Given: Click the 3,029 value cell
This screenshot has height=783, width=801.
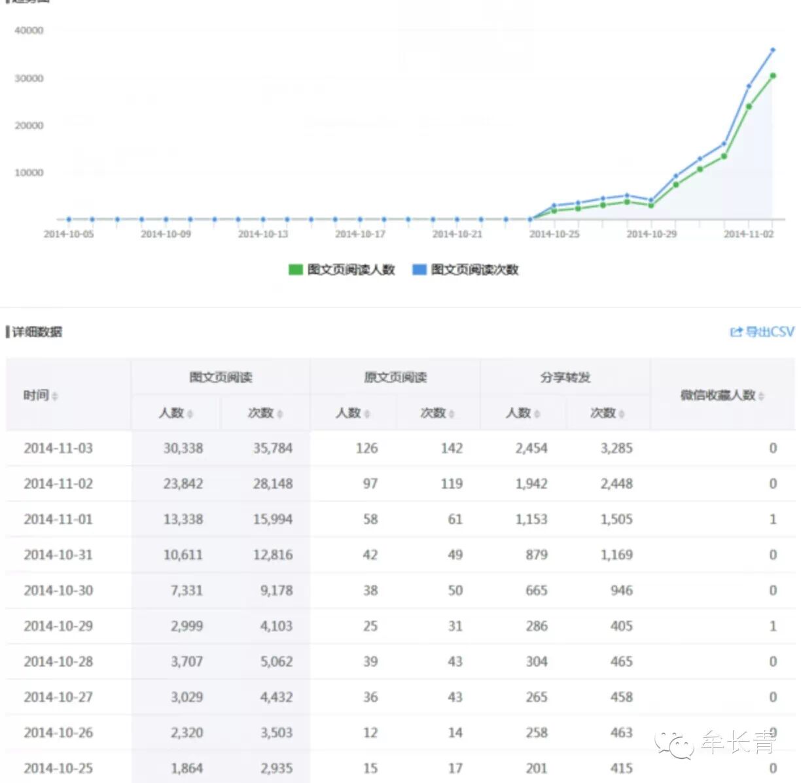Looking at the screenshot, I should click(x=187, y=697).
